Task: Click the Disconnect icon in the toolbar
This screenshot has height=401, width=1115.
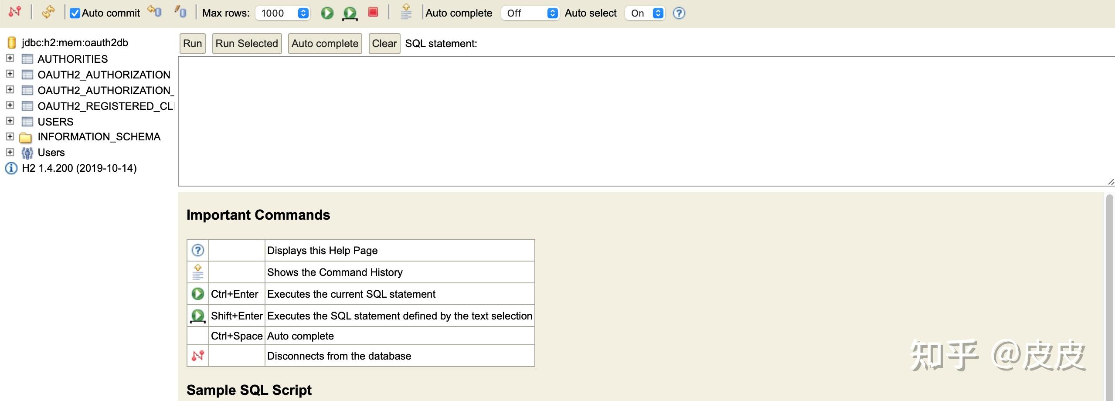Action: pyautogui.click(x=14, y=12)
